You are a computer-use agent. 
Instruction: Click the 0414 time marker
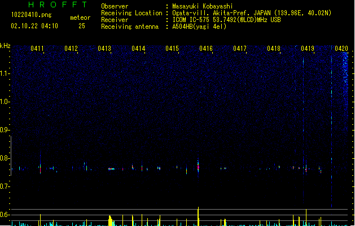138,49
